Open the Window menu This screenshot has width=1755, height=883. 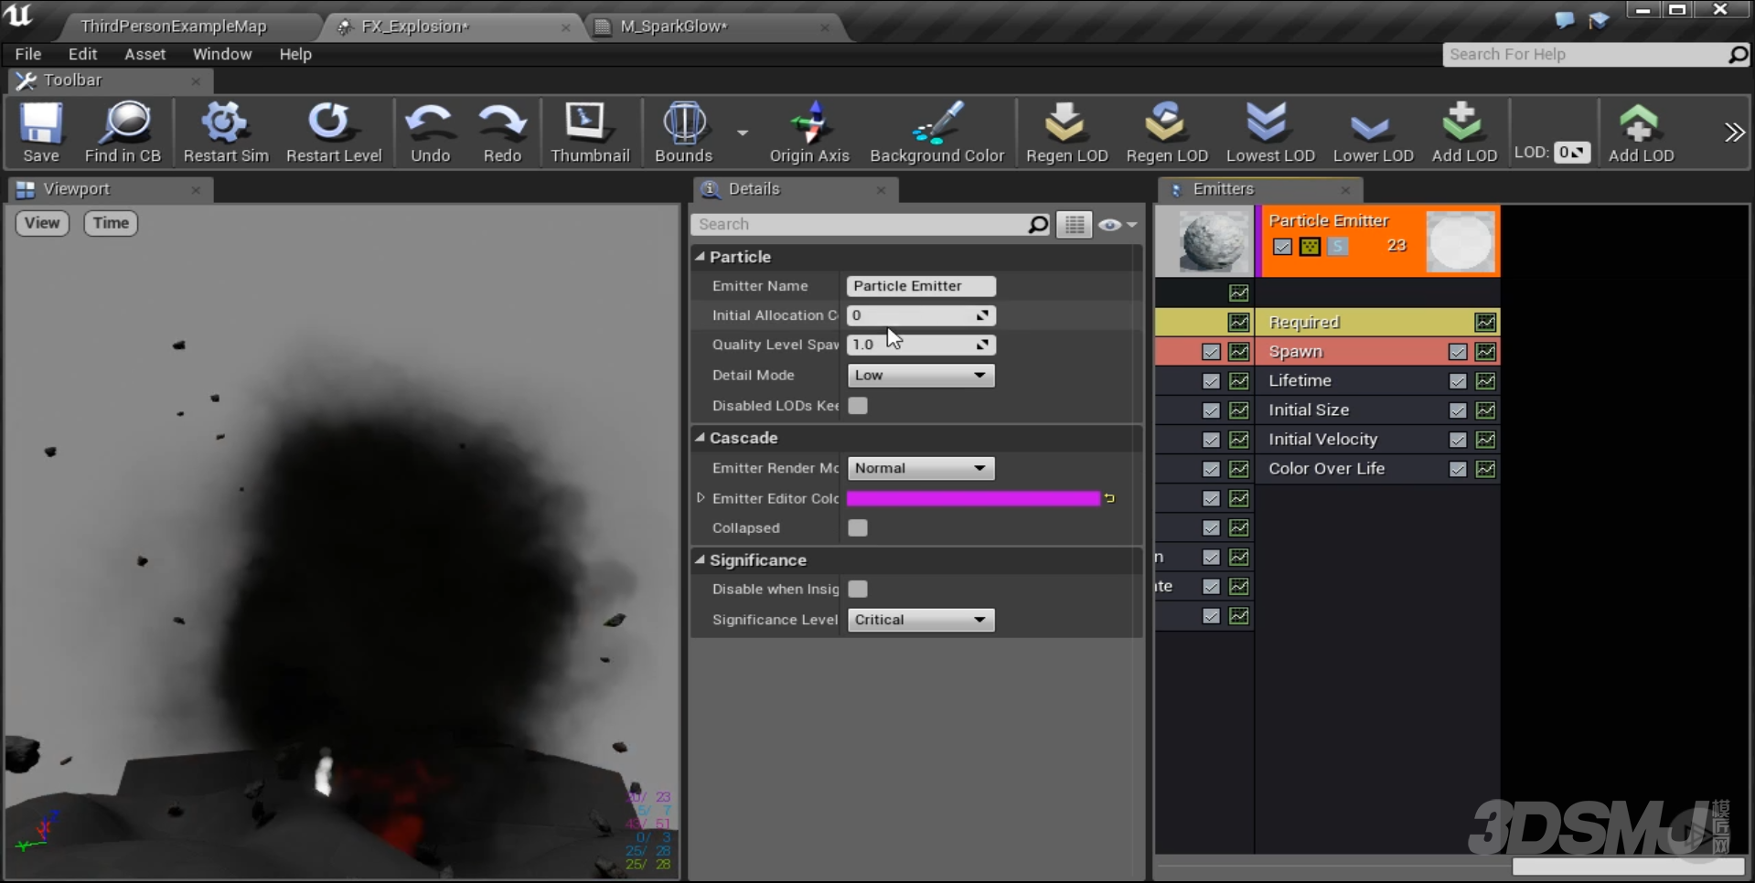222,54
